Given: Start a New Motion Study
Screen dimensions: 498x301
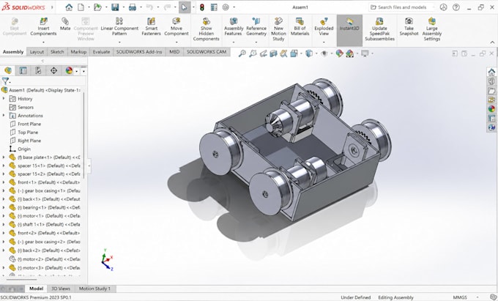Looking at the screenshot, I should pos(278,29).
